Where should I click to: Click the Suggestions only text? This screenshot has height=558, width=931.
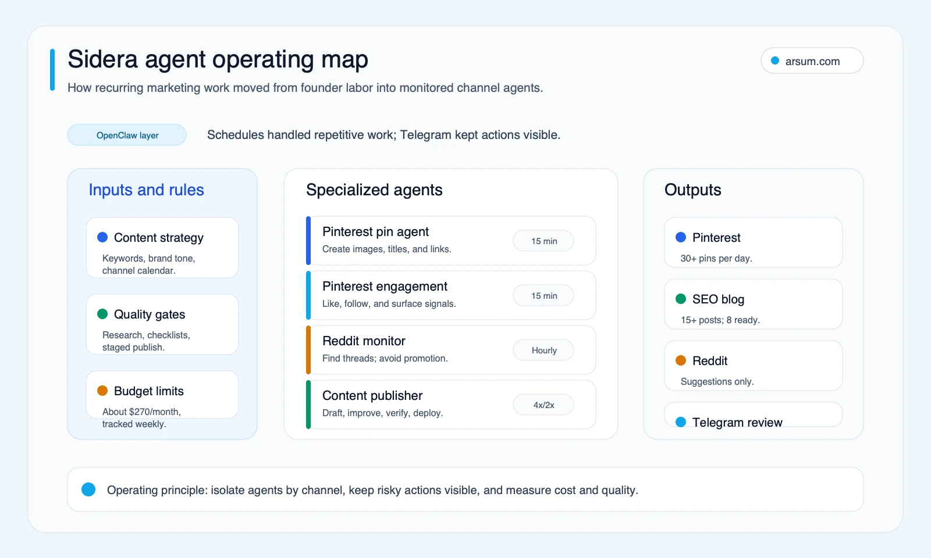[717, 382]
